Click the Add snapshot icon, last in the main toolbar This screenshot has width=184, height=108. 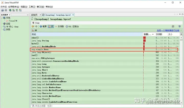point(20,10)
